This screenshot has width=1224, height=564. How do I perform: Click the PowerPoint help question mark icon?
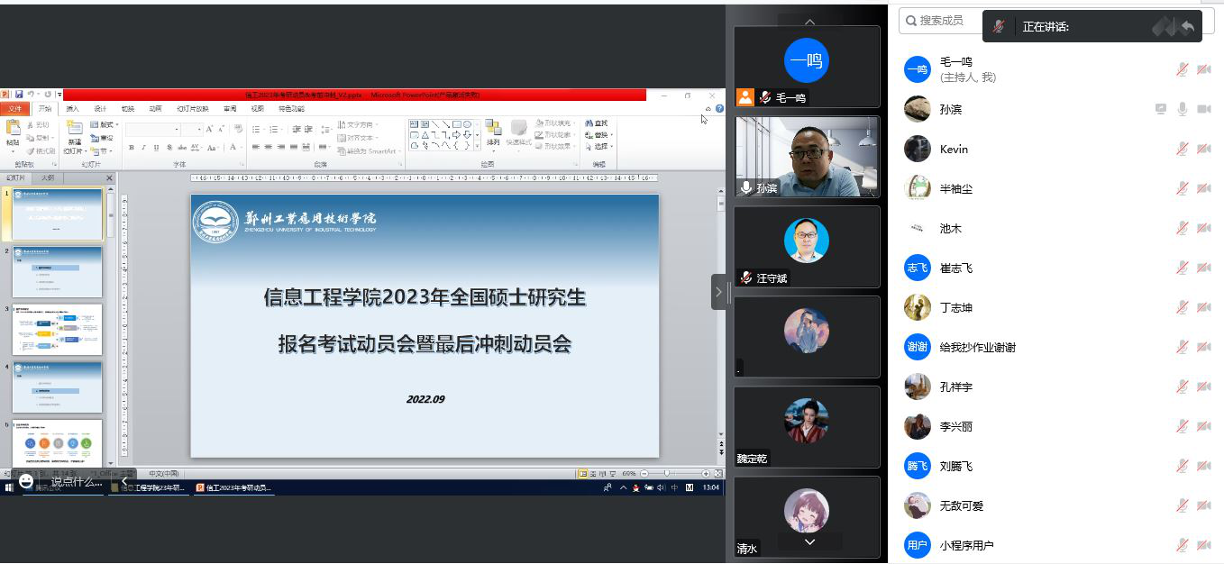point(719,109)
